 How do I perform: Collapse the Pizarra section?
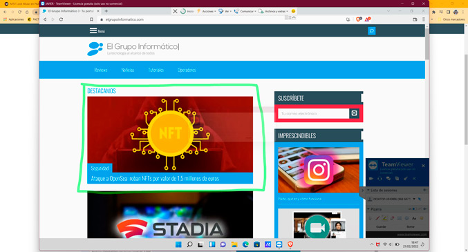click(368, 209)
